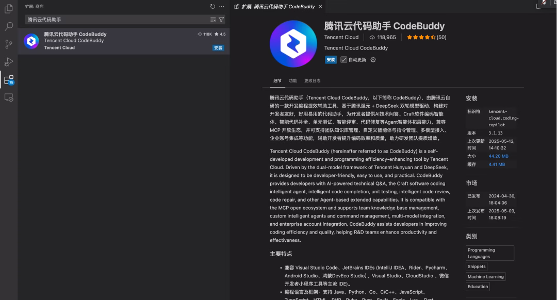
Task: Click the Machine Learning category tag
Action: pyautogui.click(x=485, y=276)
